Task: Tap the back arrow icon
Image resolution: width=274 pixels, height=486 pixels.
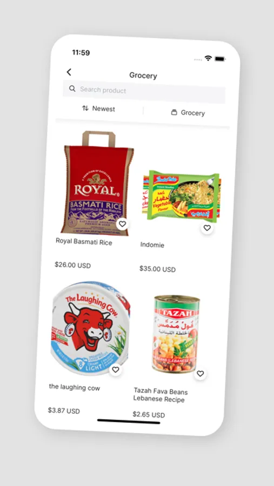Action: pos(69,72)
